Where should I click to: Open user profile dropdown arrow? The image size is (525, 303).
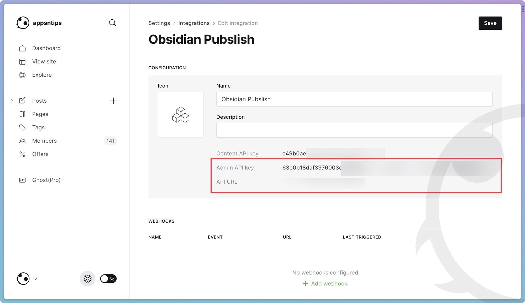coord(35,279)
